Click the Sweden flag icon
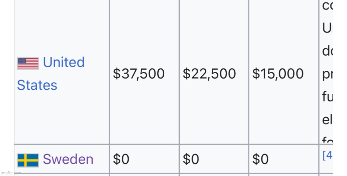Screen dimensions: 347x176 click(28, 160)
